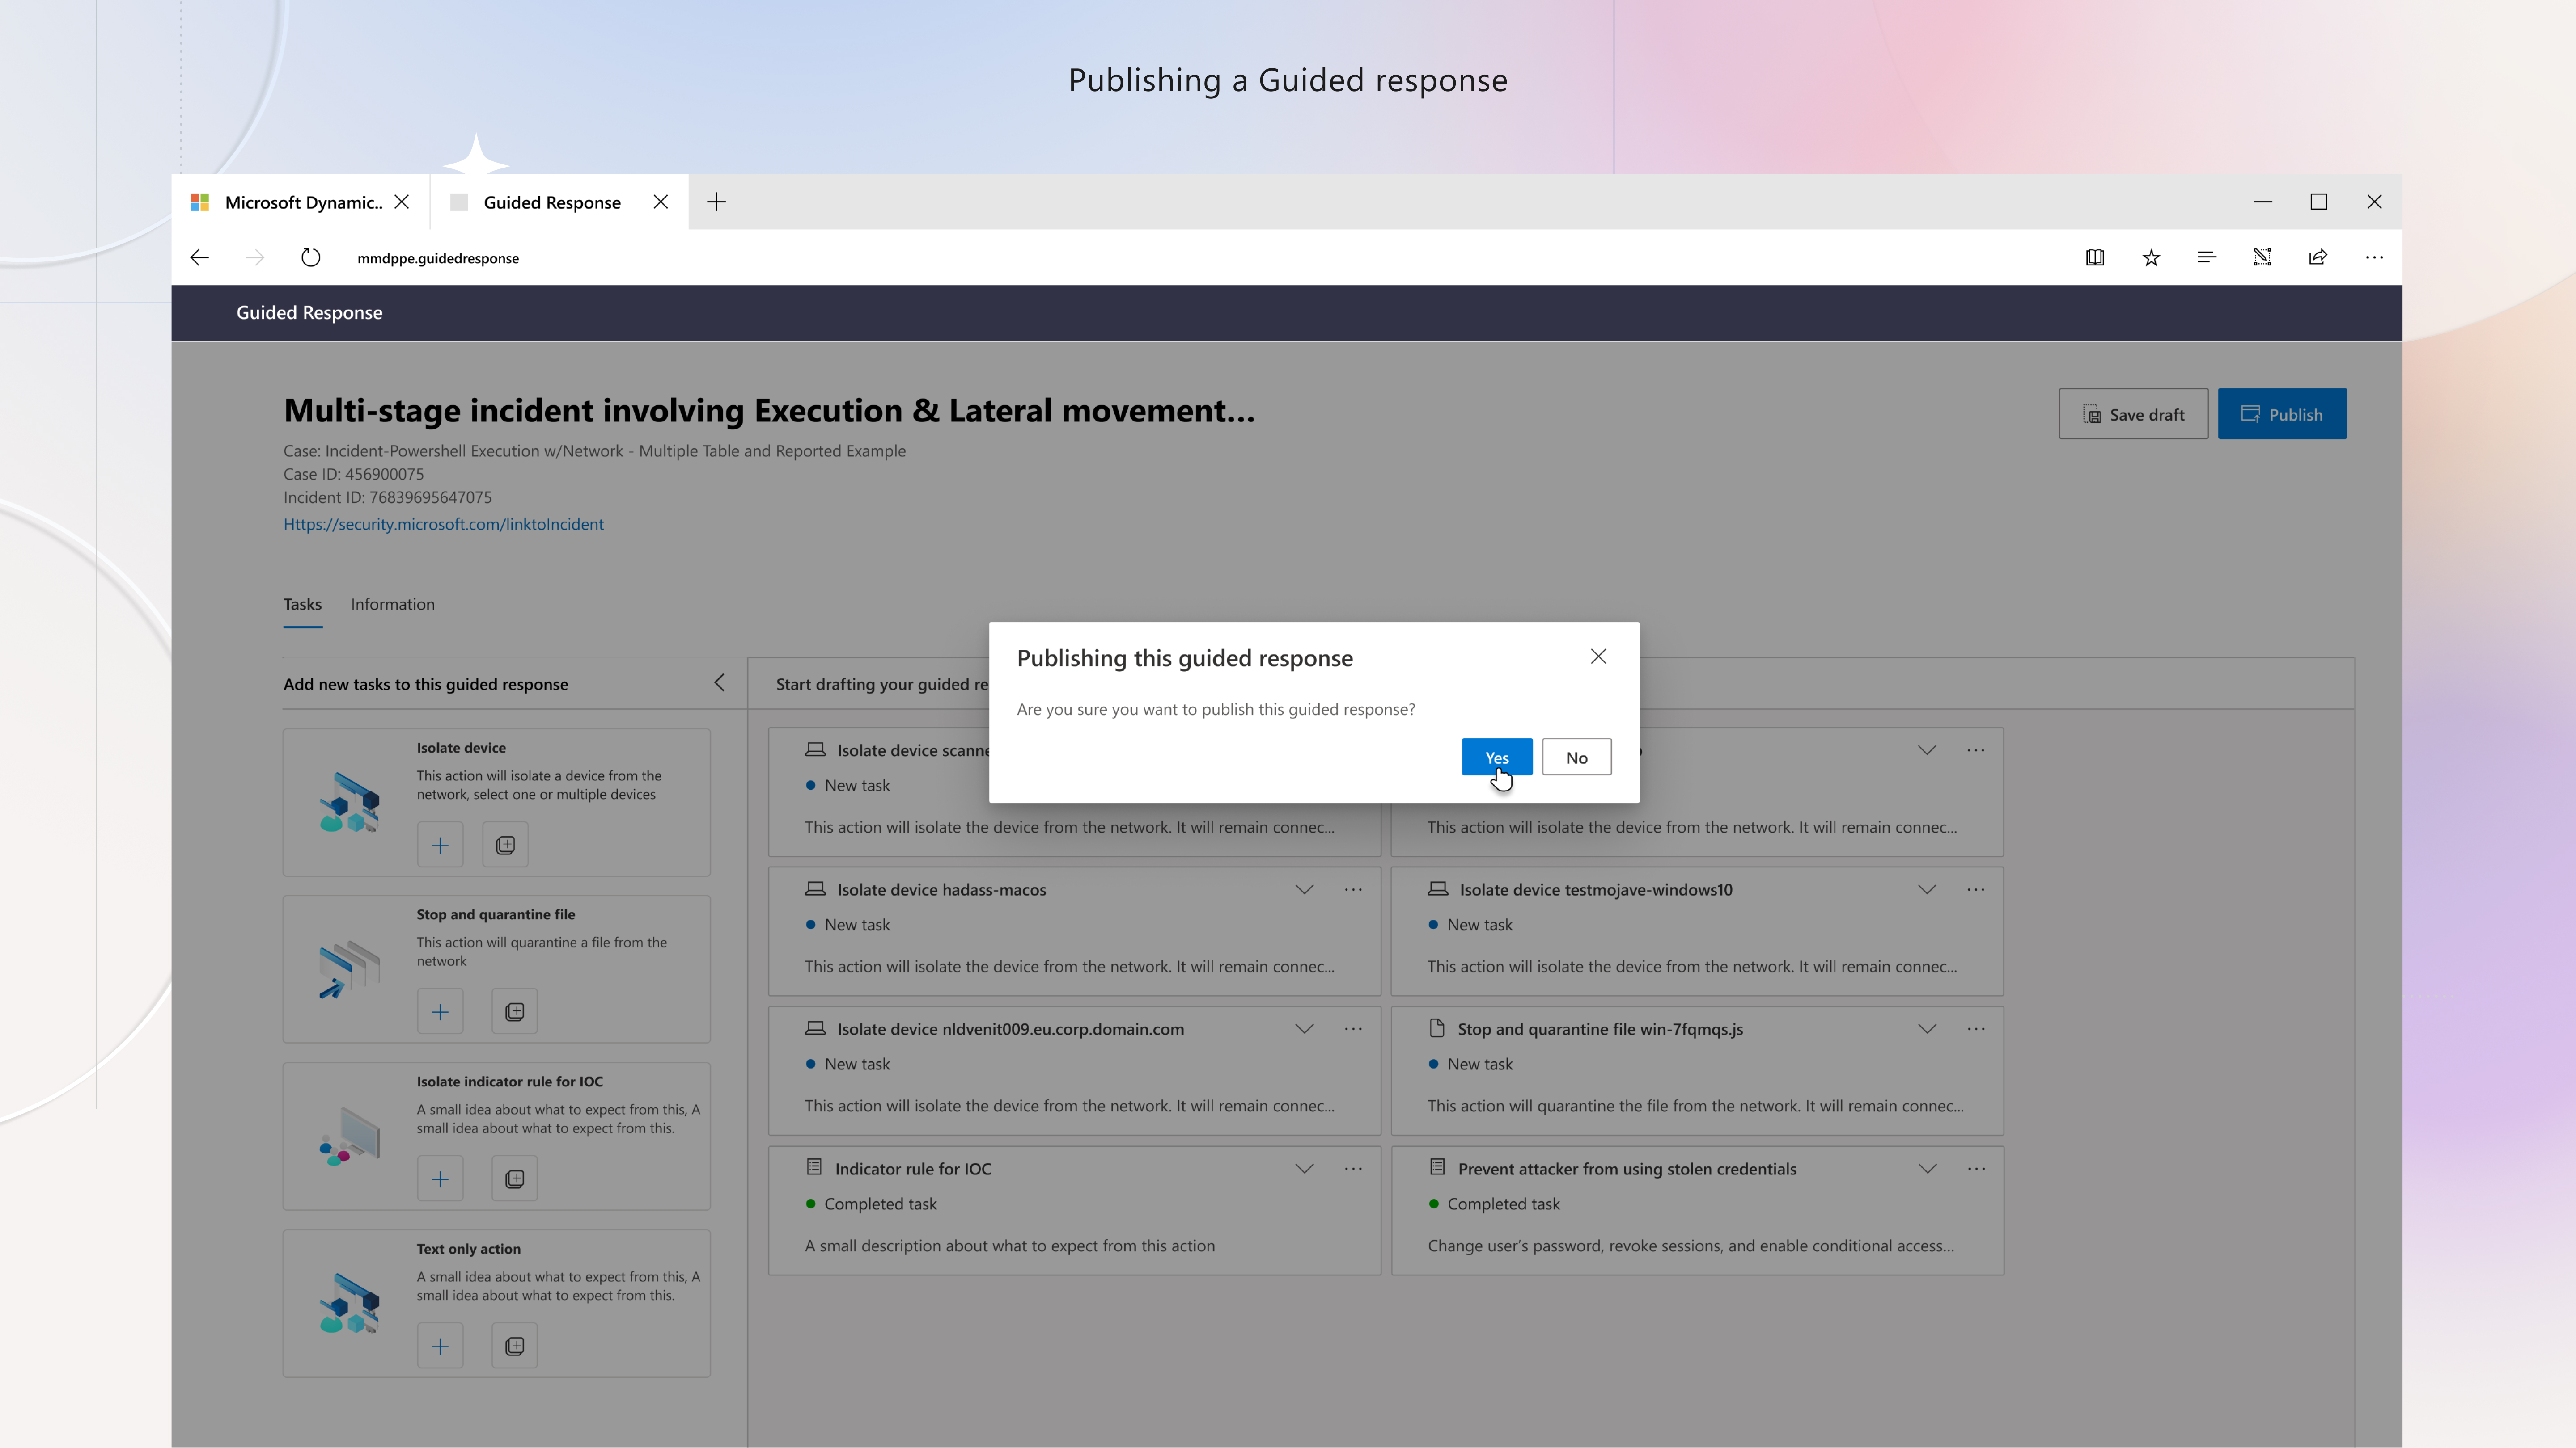Open more options for nldvenit009 task
The width and height of the screenshot is (2576, 1448).
pos(1353,1028)
